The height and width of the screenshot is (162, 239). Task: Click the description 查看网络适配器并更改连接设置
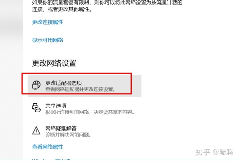coord(80,89)
